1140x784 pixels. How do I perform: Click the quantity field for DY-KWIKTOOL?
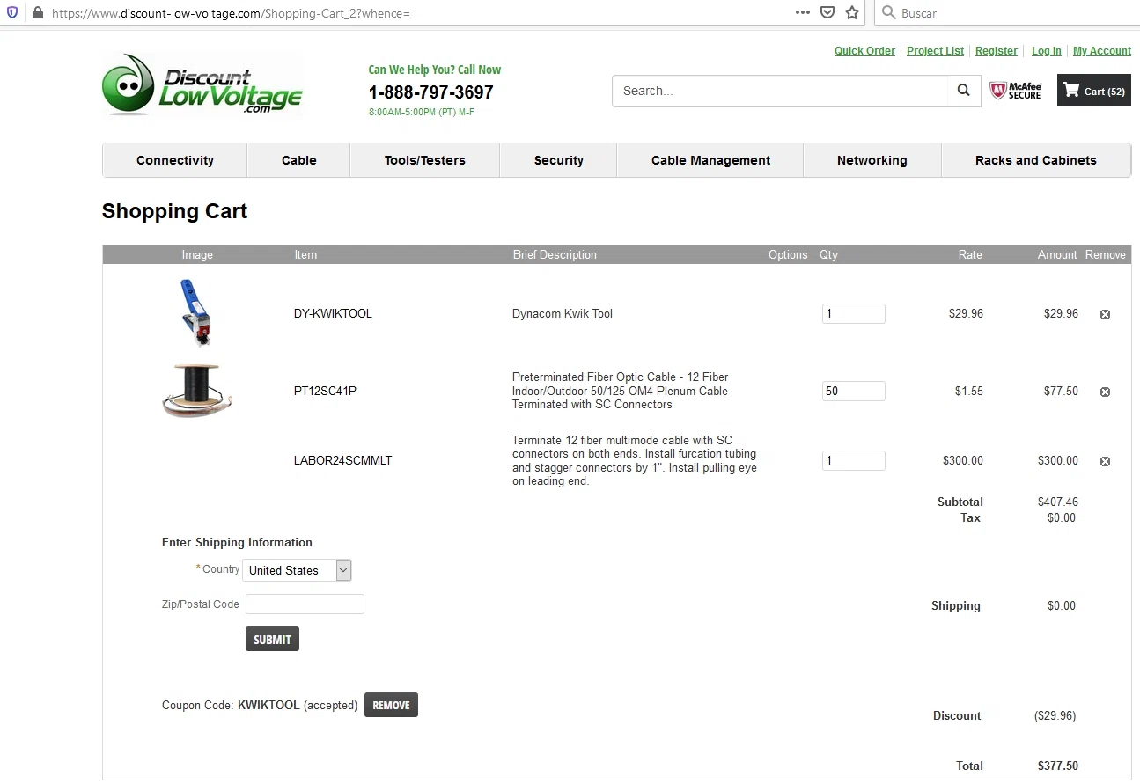coord(854,313)
